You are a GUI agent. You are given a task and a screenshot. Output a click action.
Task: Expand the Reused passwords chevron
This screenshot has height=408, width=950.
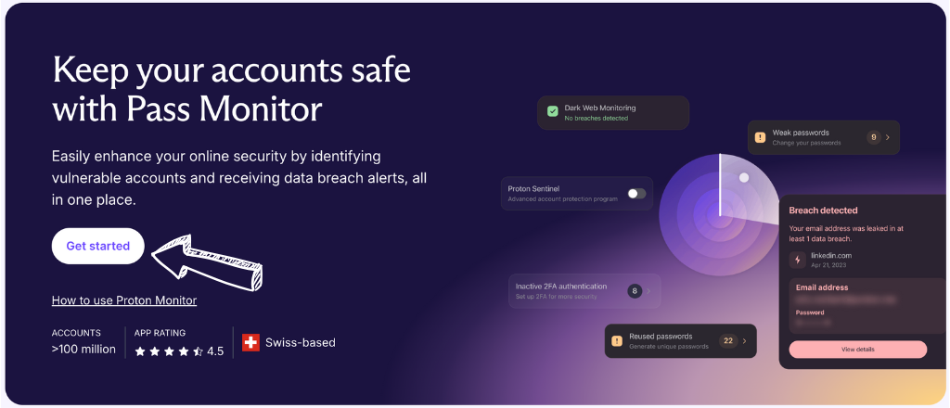[745, 341]
